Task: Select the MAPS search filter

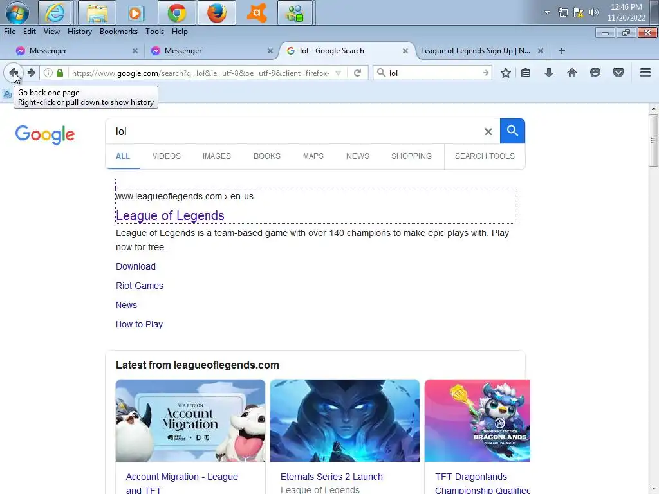Action: (x=313, y=156)
